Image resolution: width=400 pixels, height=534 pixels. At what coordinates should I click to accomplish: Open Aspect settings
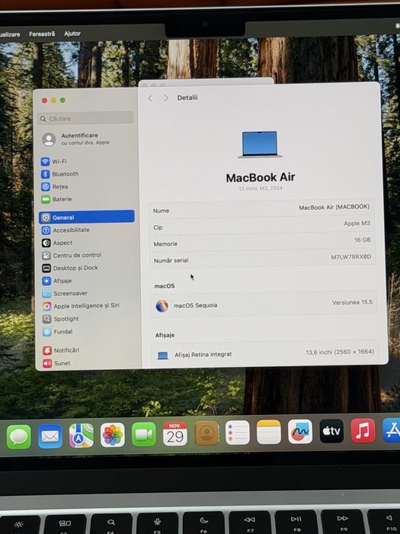[57, 243]
